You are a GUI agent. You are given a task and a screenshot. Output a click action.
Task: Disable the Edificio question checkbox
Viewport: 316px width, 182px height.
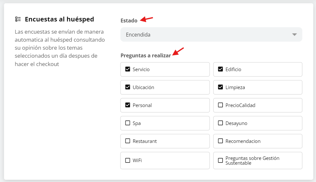tap(220, 69)
